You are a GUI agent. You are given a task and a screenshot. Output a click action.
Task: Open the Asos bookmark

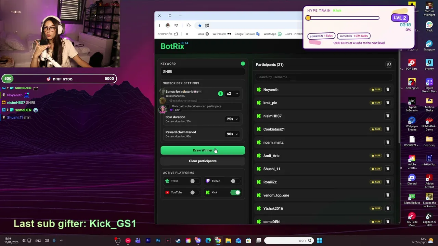(203, 34)
